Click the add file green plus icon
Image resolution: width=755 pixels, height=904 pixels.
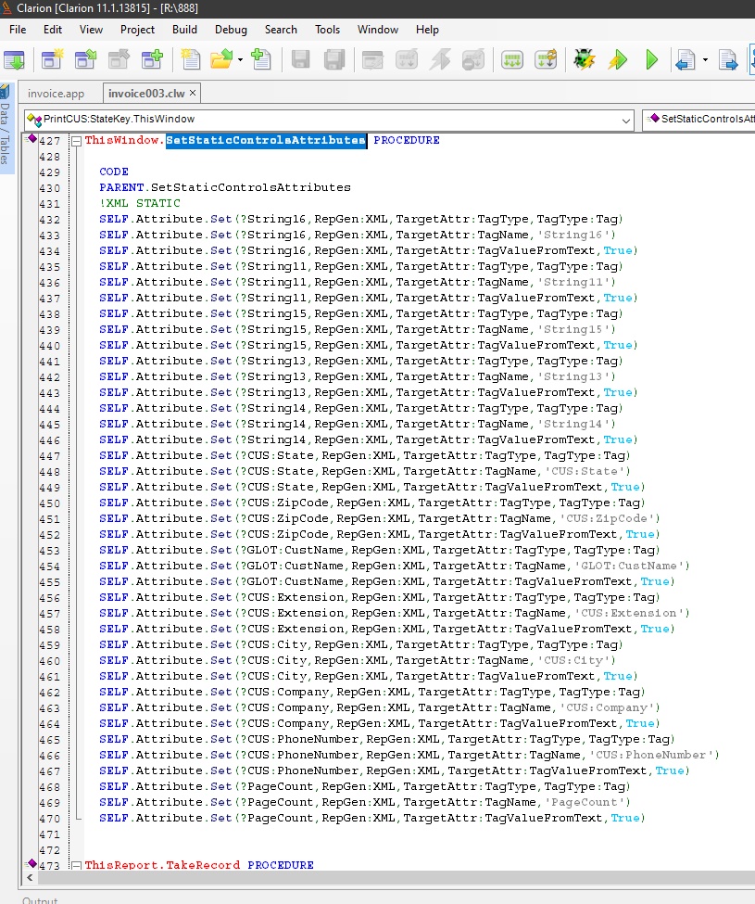point(261,60)
